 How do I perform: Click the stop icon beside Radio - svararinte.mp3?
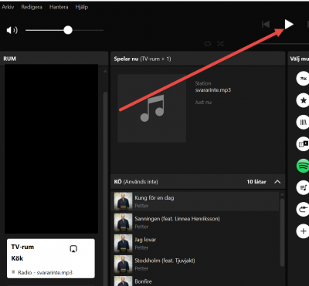[13, 272]
